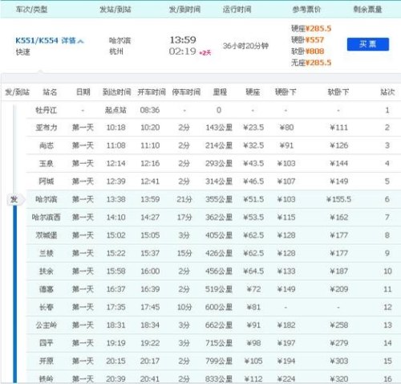Click the 21分 stop duration cell
401x384 pixels.
coord(184,199)
